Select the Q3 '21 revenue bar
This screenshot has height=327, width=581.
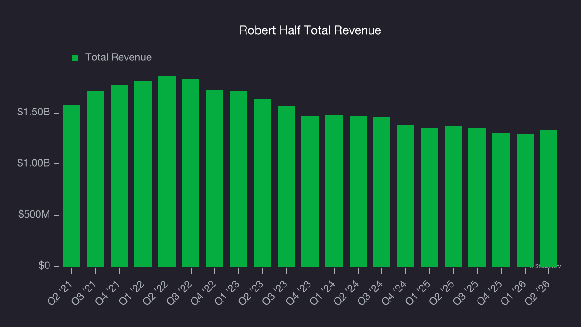[x=95, y=179]
